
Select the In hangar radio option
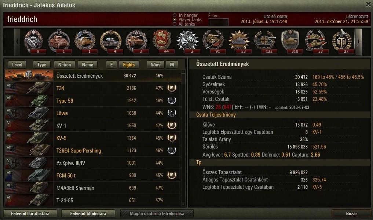tap(175, 15)
